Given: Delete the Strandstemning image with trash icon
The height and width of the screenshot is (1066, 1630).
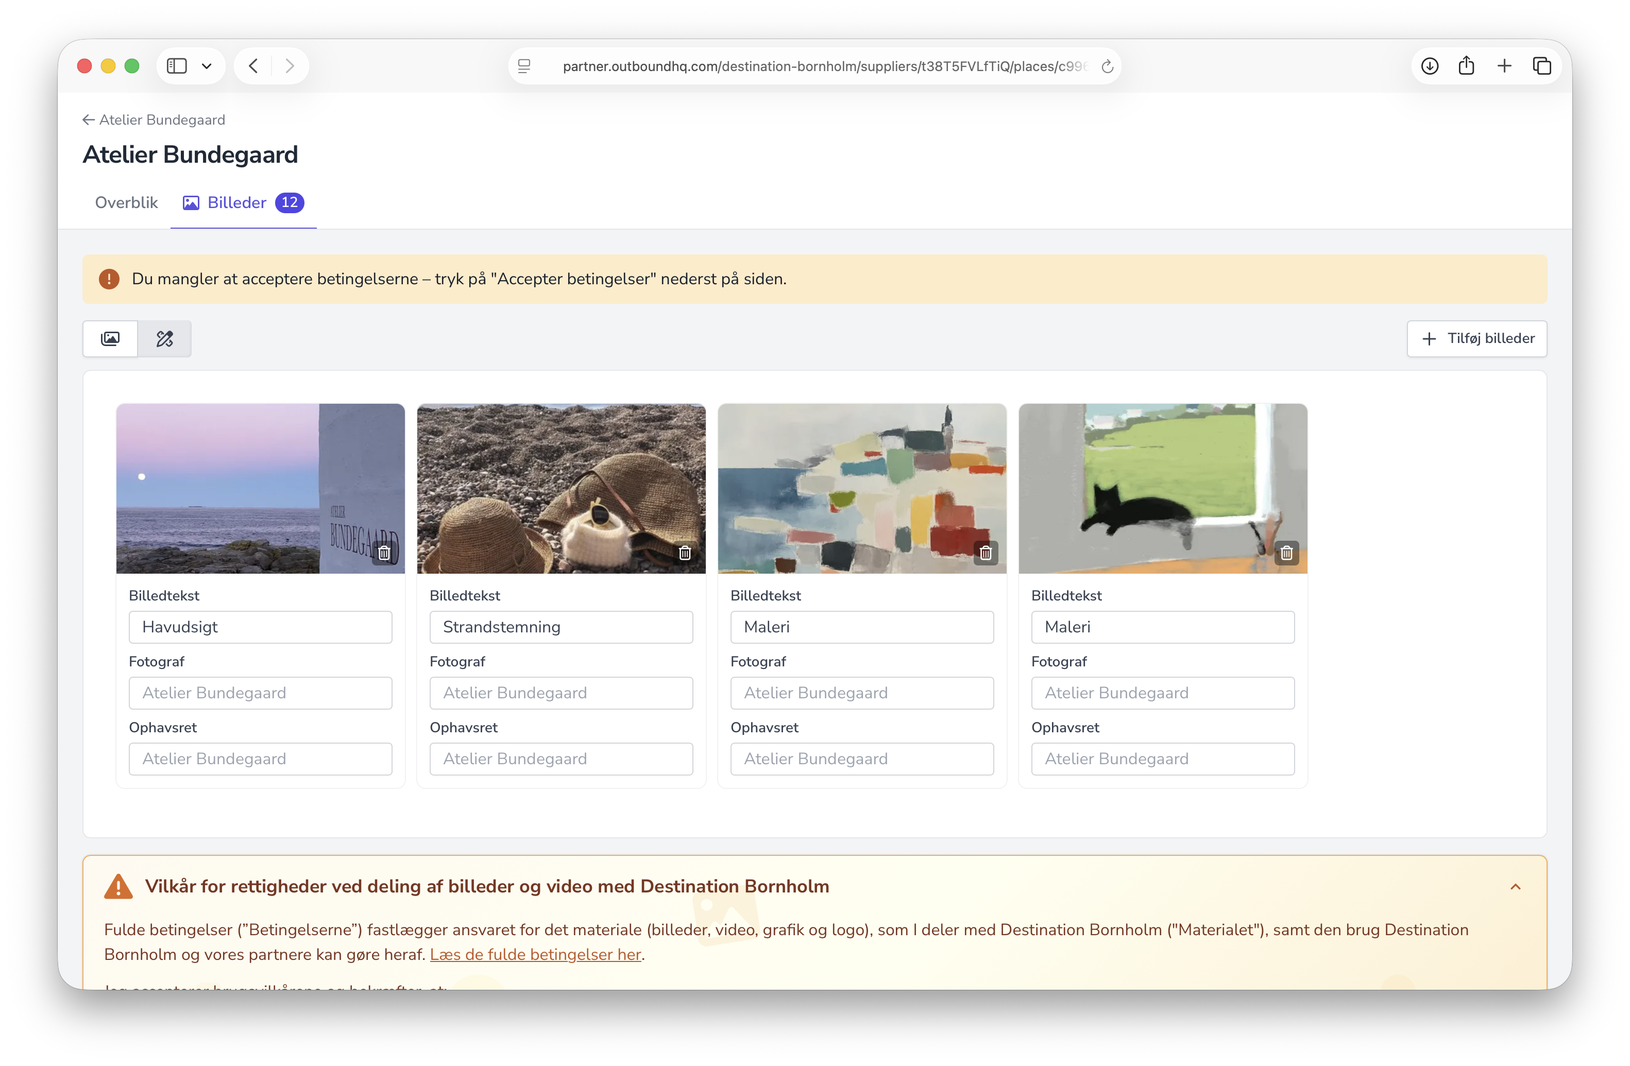Looking at the screenshot, I should click(x=685, y=553).
